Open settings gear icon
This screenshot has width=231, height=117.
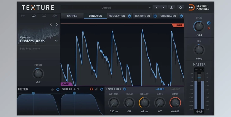[180, 8]
